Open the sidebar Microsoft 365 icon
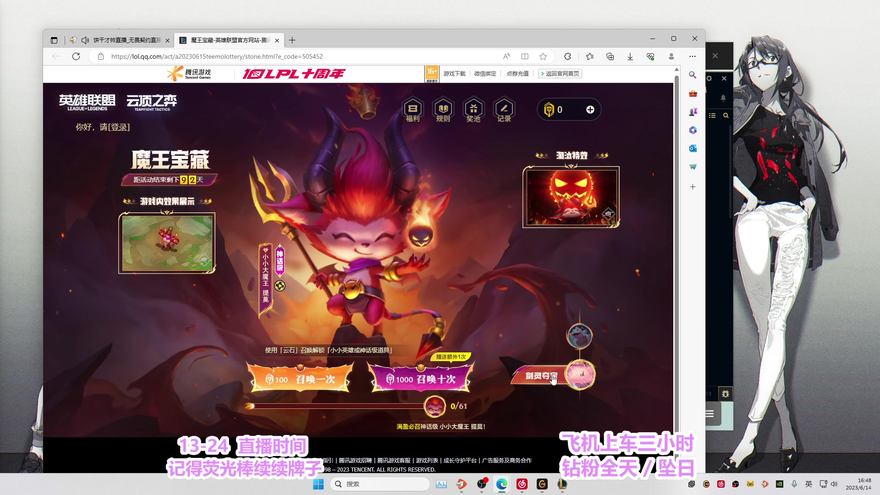Screen dimensions: 880x495 [693, 130]
